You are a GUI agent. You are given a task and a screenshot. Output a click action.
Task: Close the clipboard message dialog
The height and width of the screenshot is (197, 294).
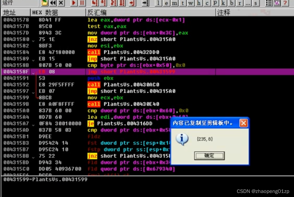(243, 123)
